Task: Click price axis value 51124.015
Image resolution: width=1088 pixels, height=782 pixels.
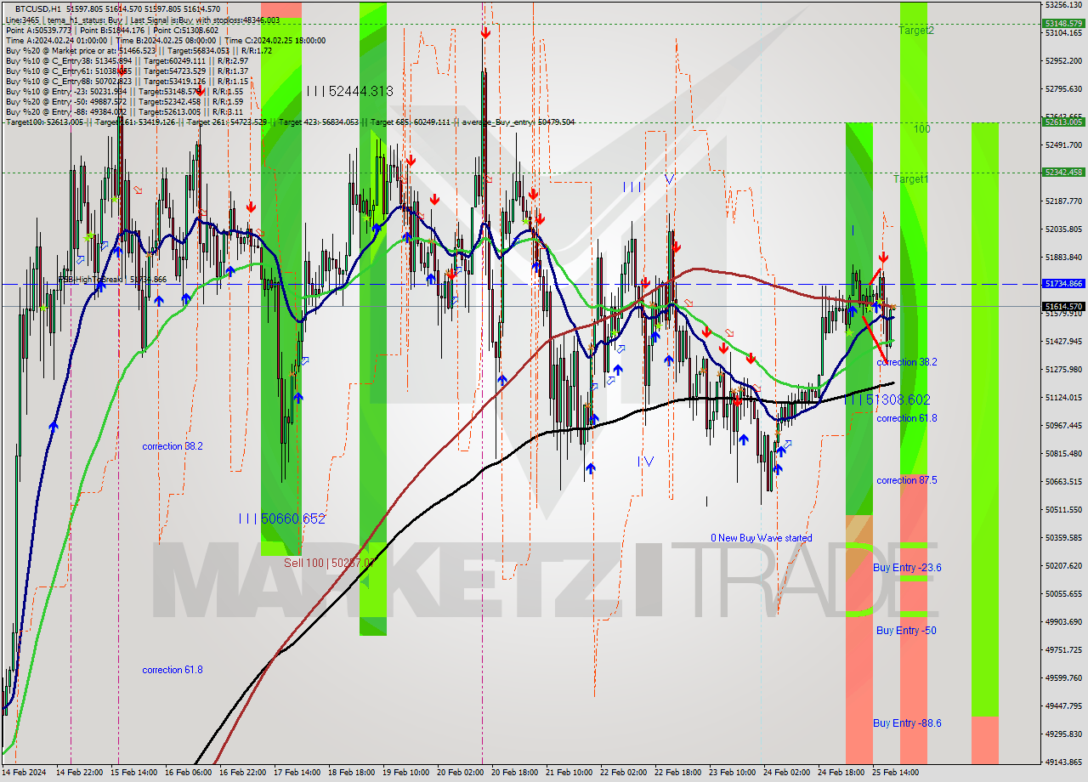Action: click(x=1063, y=398)
